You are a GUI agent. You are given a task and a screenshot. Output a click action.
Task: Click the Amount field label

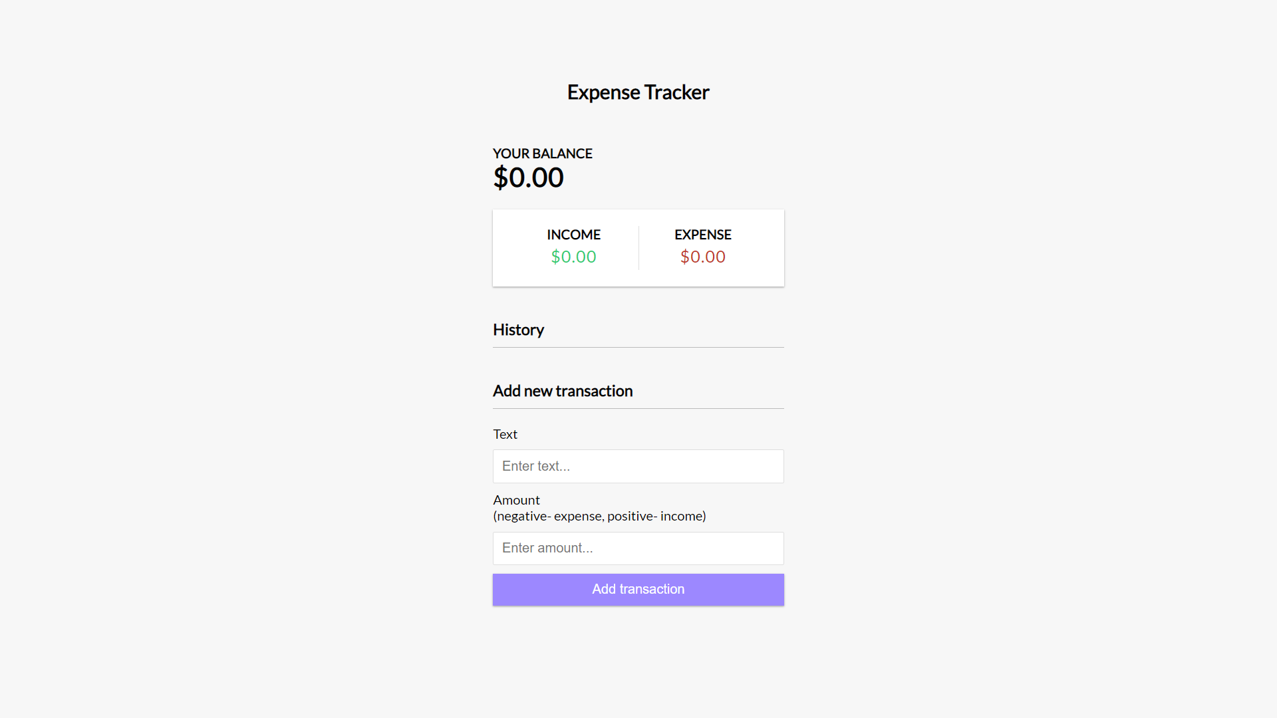(x=516, y=500)
